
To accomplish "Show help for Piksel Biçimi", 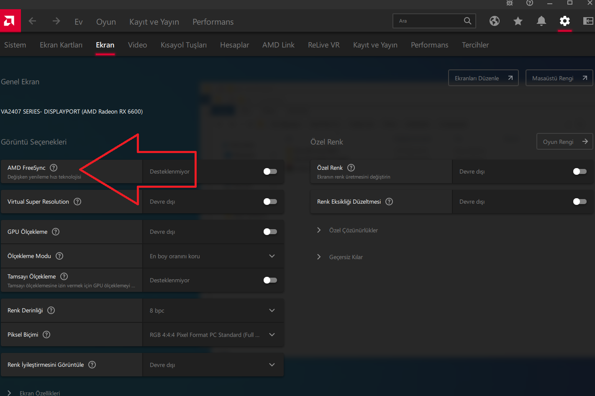I will coord(46,335).
